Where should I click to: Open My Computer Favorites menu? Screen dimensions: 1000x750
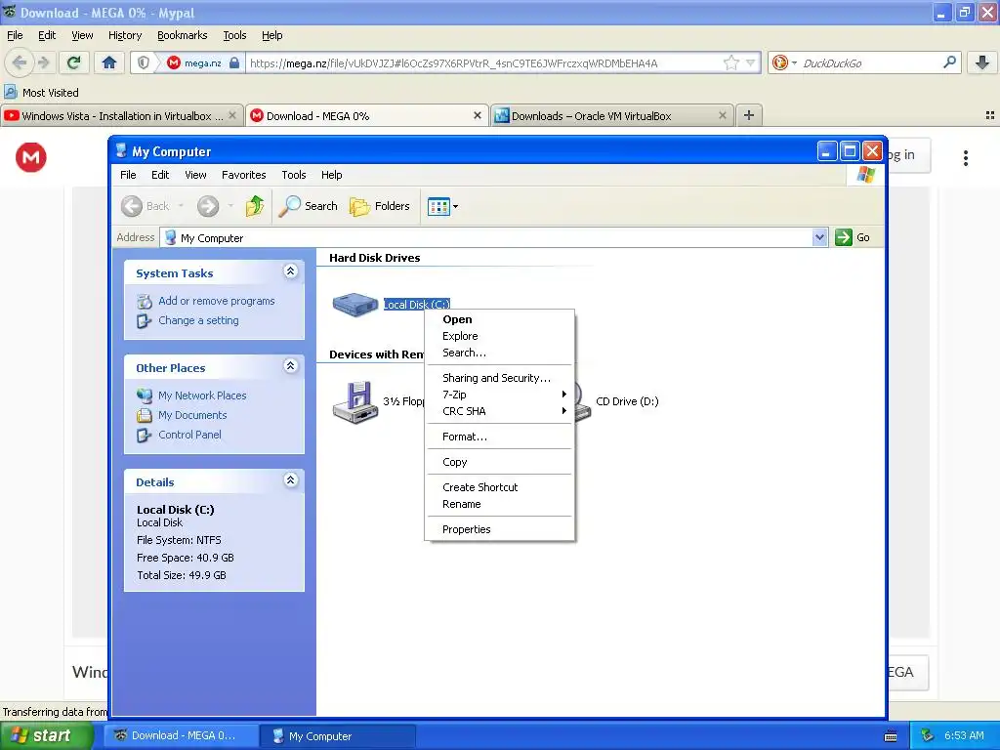(243, 175)
